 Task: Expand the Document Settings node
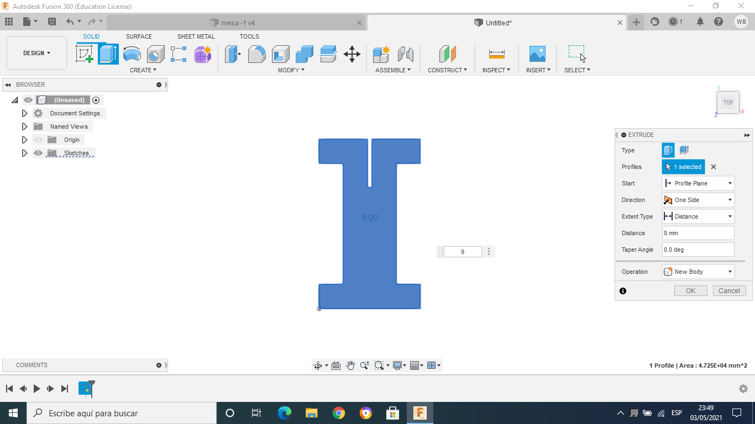[x=24, y=113]
